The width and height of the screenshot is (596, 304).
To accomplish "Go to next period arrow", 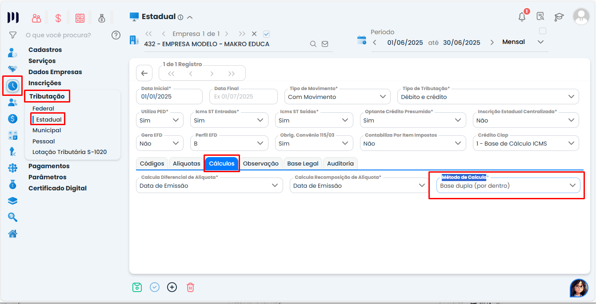I will pyautogui.click(x=492, y=43).
